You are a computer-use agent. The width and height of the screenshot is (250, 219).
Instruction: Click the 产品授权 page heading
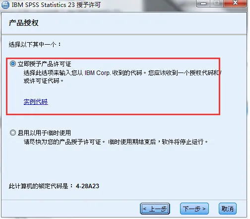click(23, 23)
